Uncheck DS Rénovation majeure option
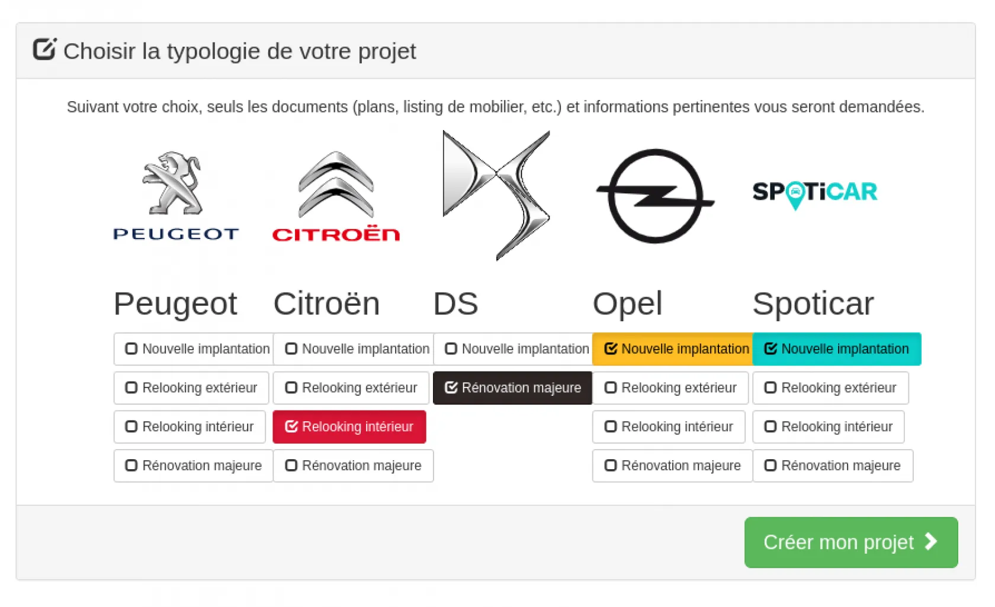This screenshot has width=995, height=607. [512, 388]
